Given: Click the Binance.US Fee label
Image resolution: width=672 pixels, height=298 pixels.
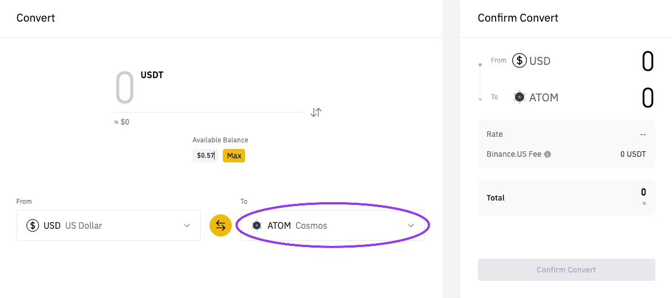Looking at the screenshot, I should coord(513,154).
